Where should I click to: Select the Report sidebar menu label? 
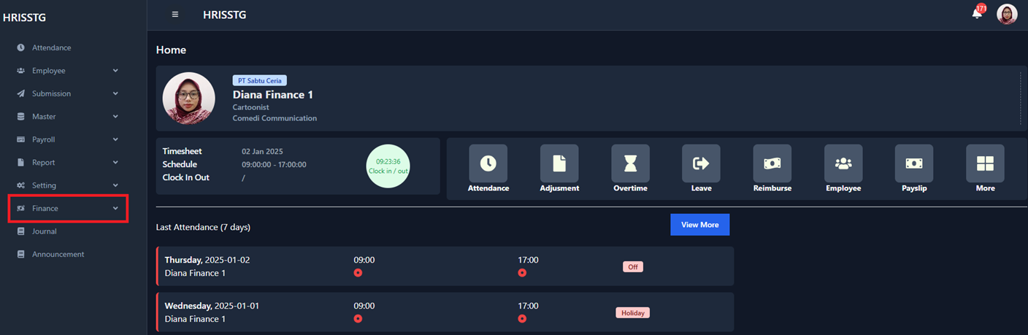click(x=43, y=163)
